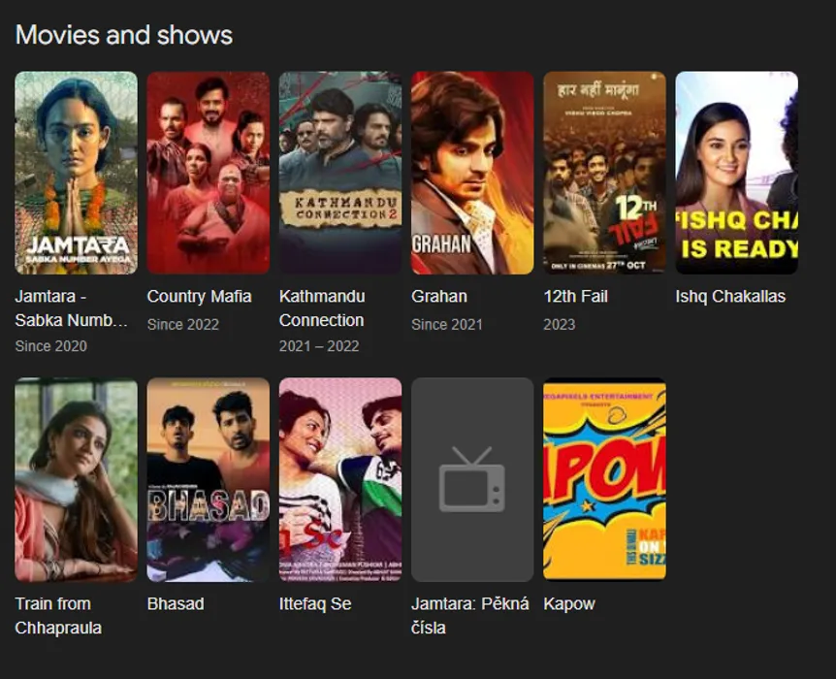
Task: Select the '12th Fail' title link
Action: click(575, 296)
